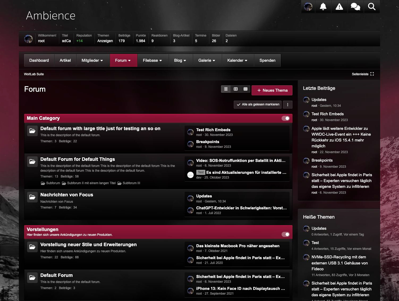Go to the Dashboard menu item

click(x=39, y=60)
